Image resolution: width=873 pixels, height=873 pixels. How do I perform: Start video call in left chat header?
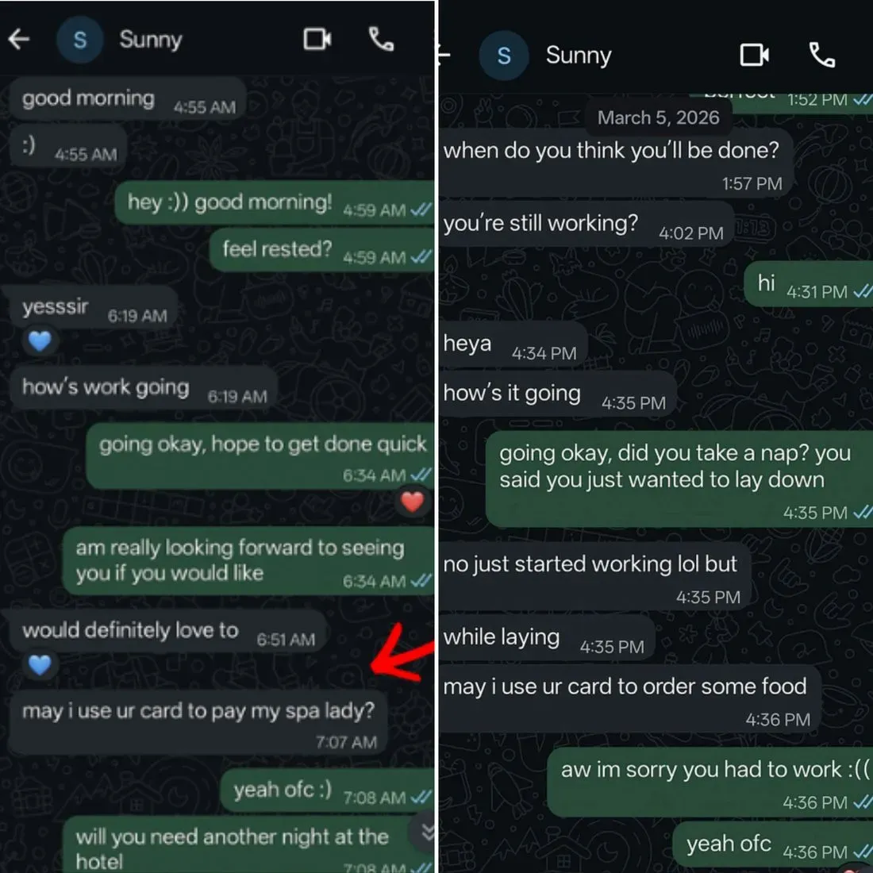(x=317, y=39)
